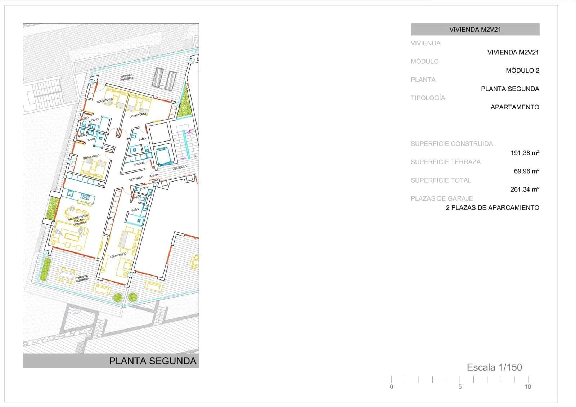Select the dining table graphic in terraza cubierta
576x407 pixels.
click(x=66, y=276)
